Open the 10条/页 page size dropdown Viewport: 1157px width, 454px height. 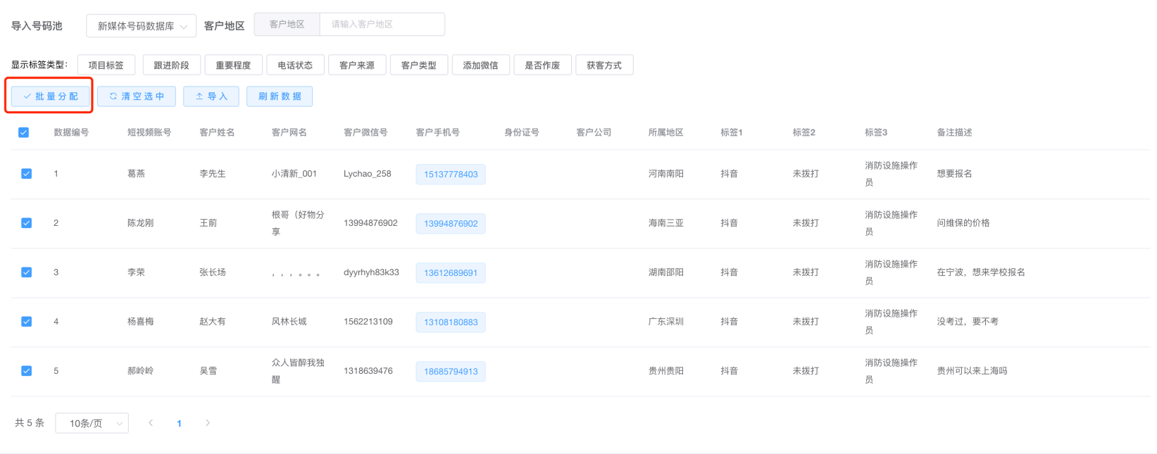92,423
